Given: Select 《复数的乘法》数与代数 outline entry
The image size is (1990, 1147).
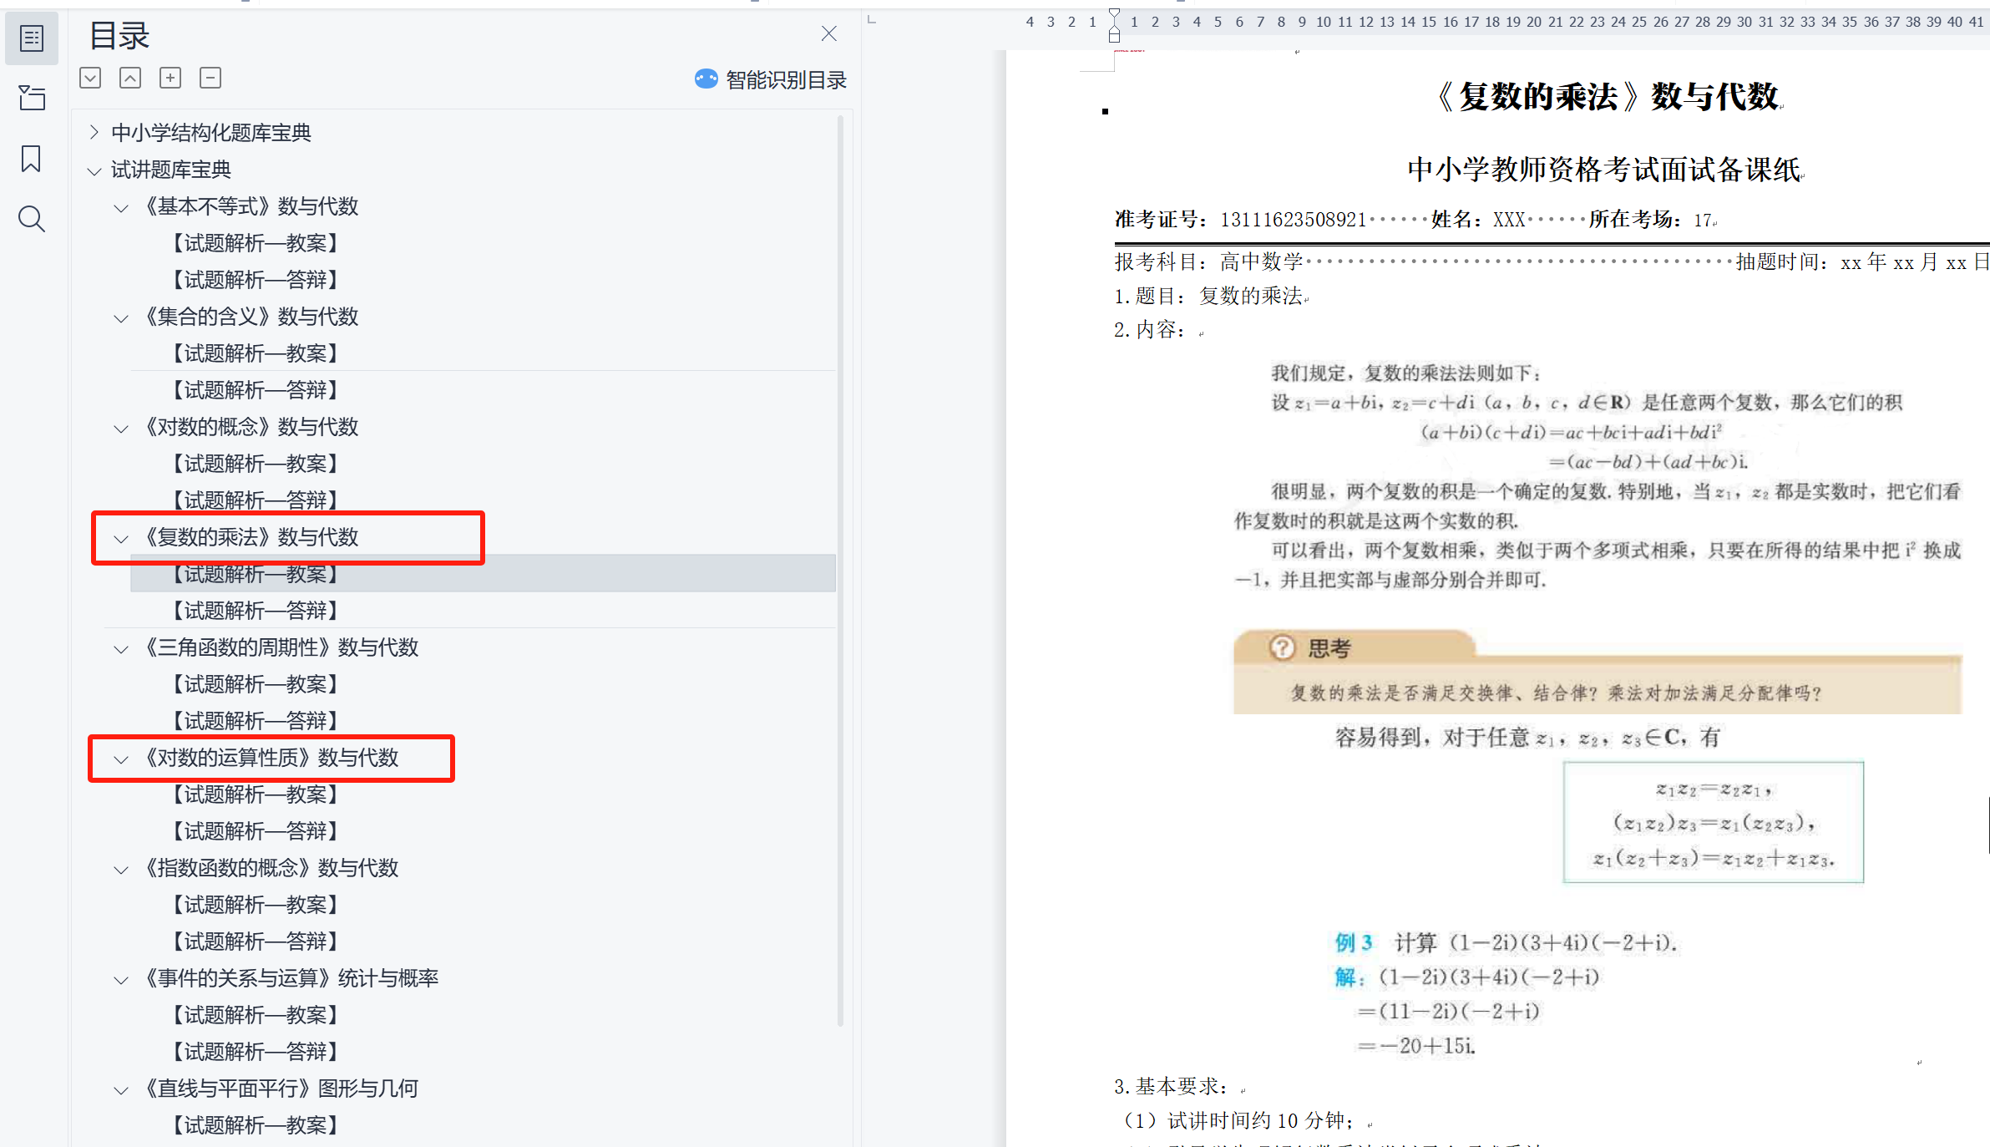Looking at the screenshot, I should (251, 537).
